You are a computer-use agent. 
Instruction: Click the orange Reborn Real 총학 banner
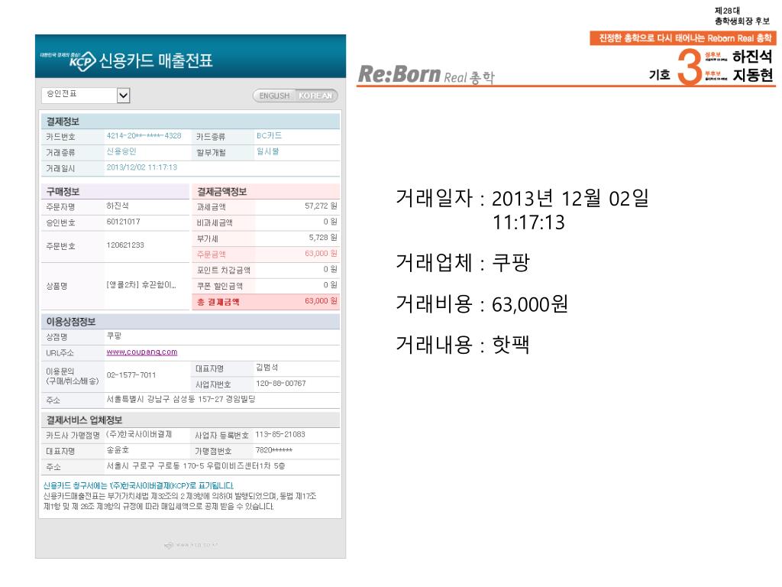[x=683, y=38]
